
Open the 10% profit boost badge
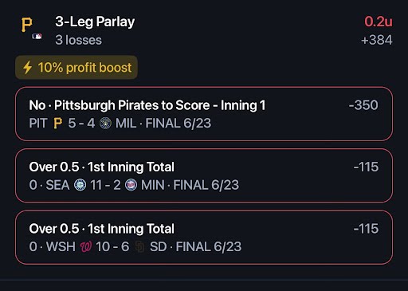[76, 67]
